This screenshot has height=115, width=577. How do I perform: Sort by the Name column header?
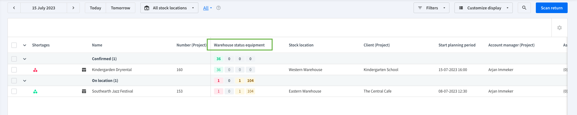click(97, 45)
